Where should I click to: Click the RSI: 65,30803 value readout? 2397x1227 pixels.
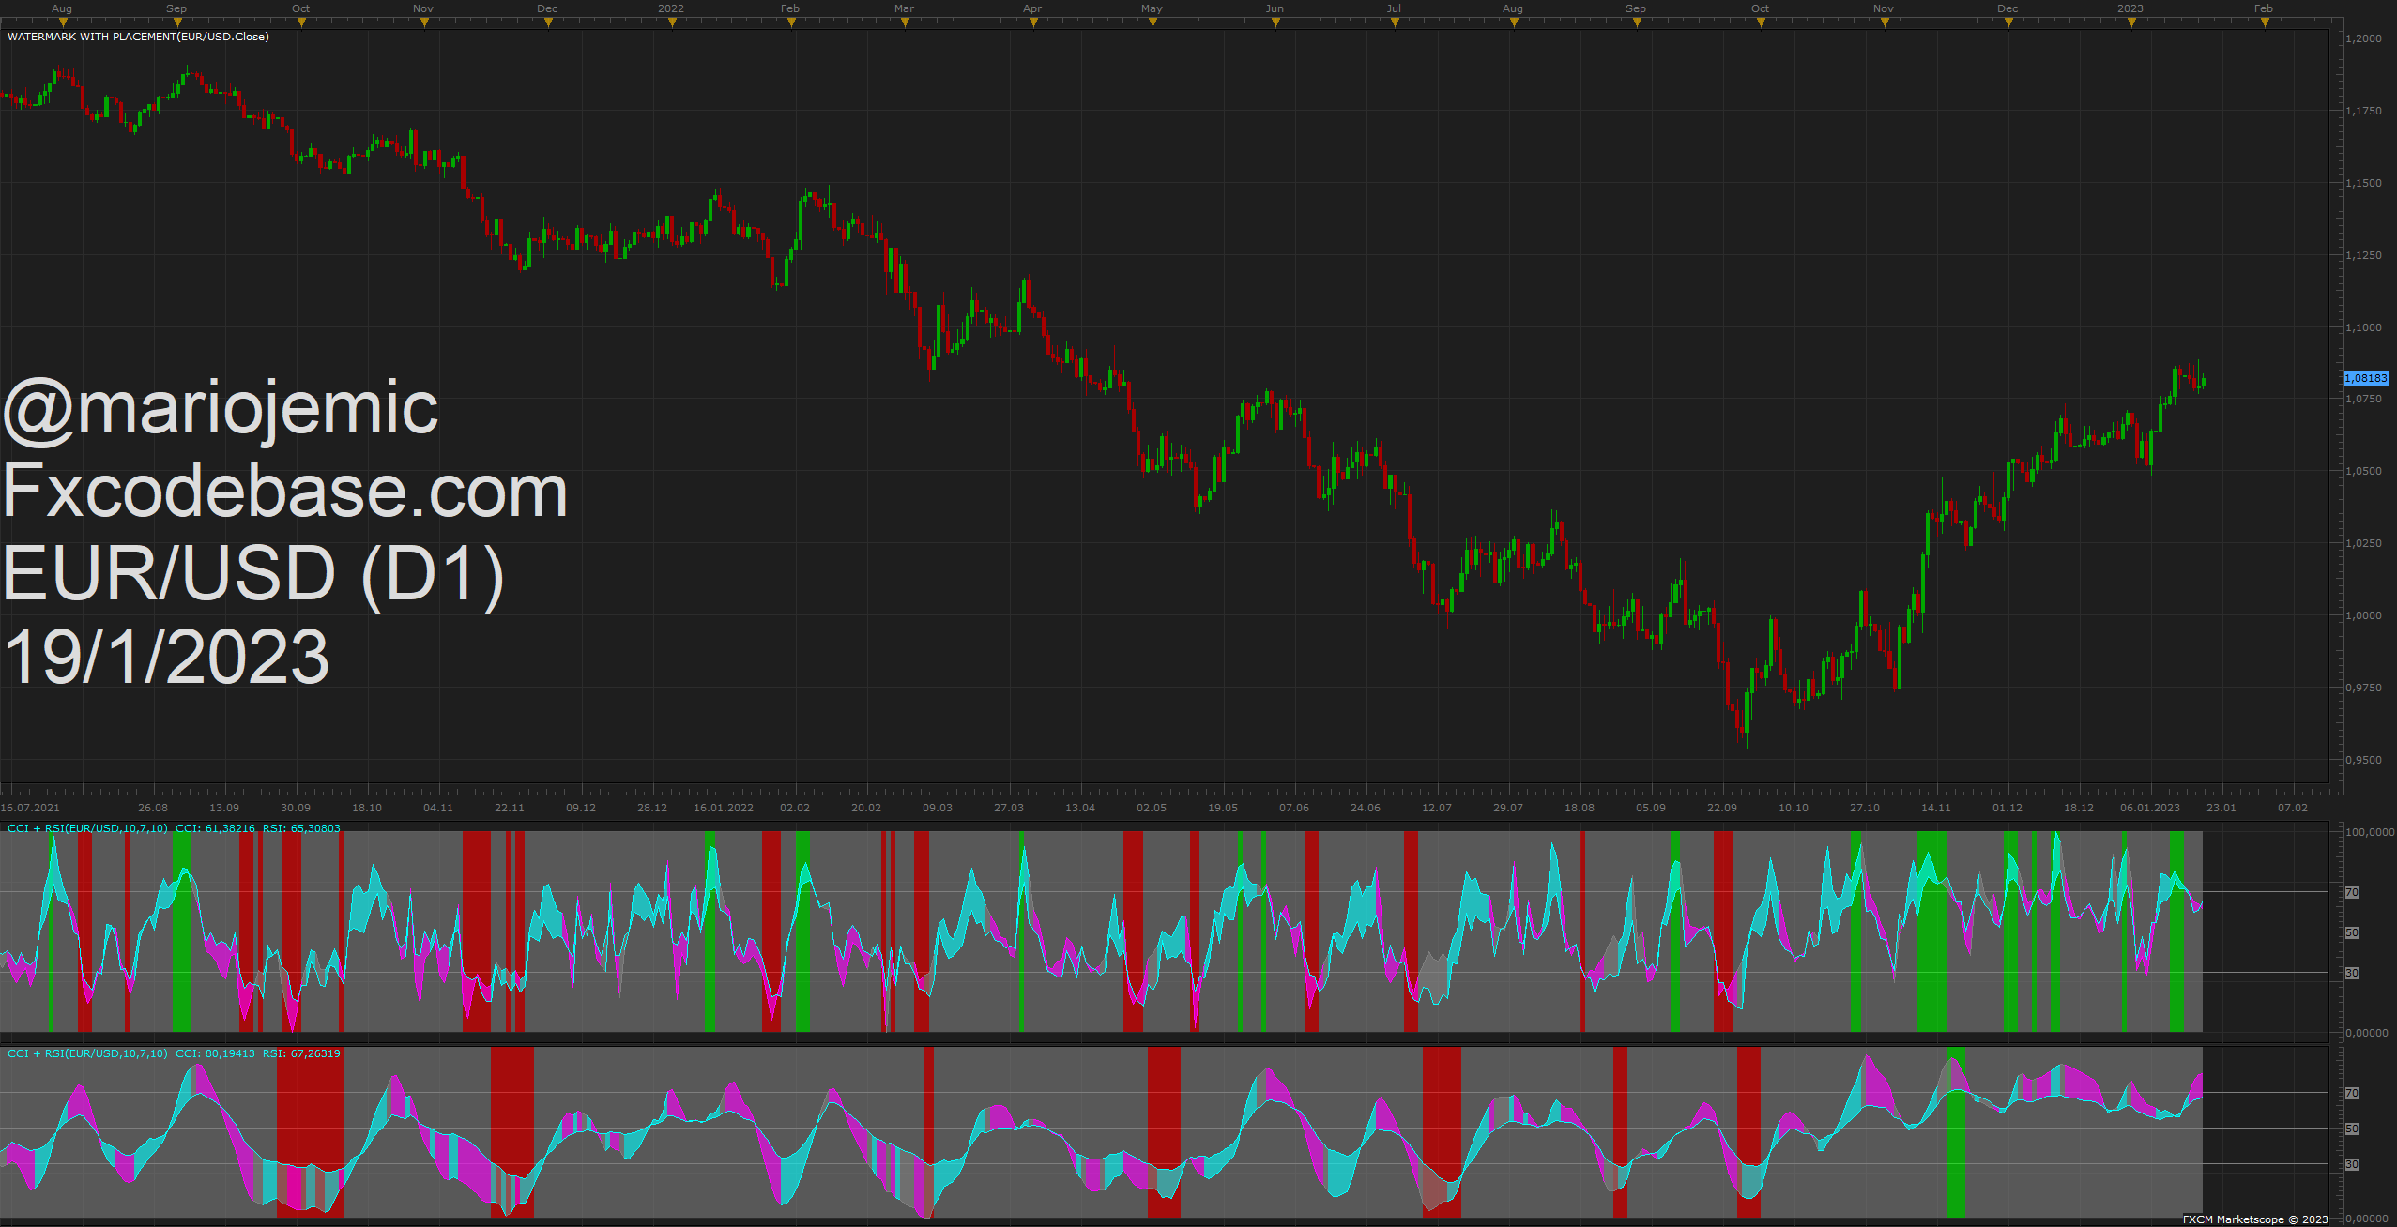(x=301, y=828)
